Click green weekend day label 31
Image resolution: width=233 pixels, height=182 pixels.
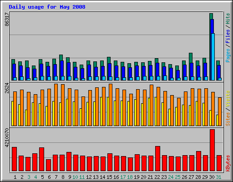coord(218,177)
